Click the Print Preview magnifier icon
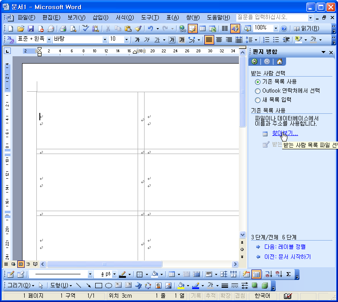 point(73,29)
